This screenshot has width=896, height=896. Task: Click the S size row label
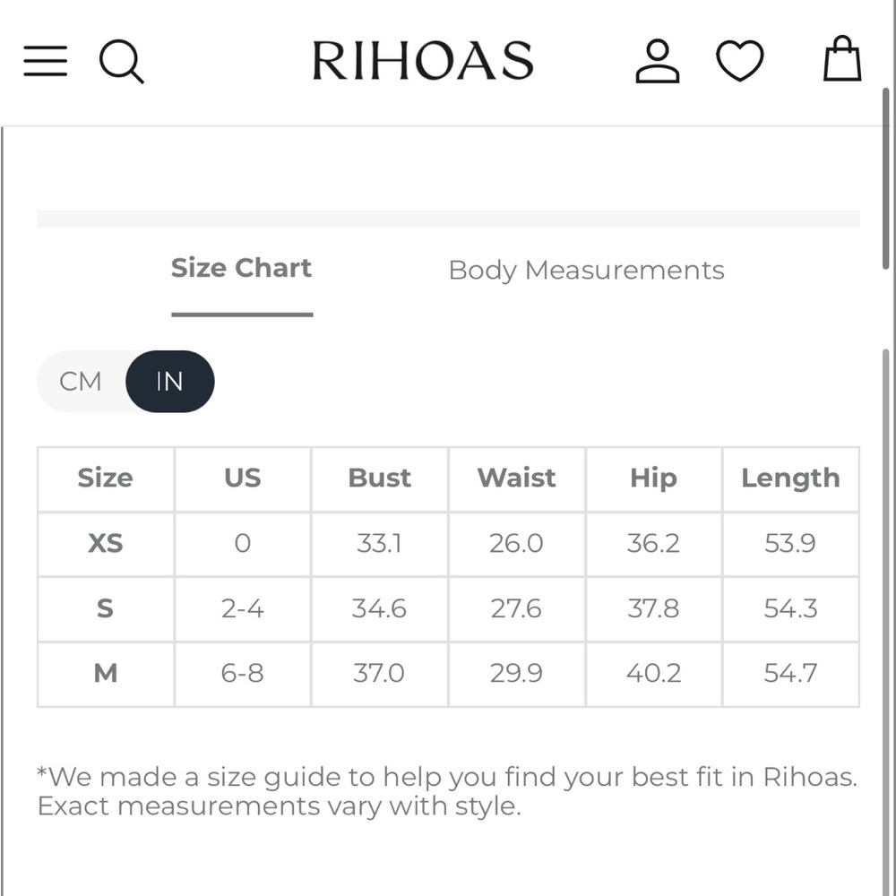point(105,608)
